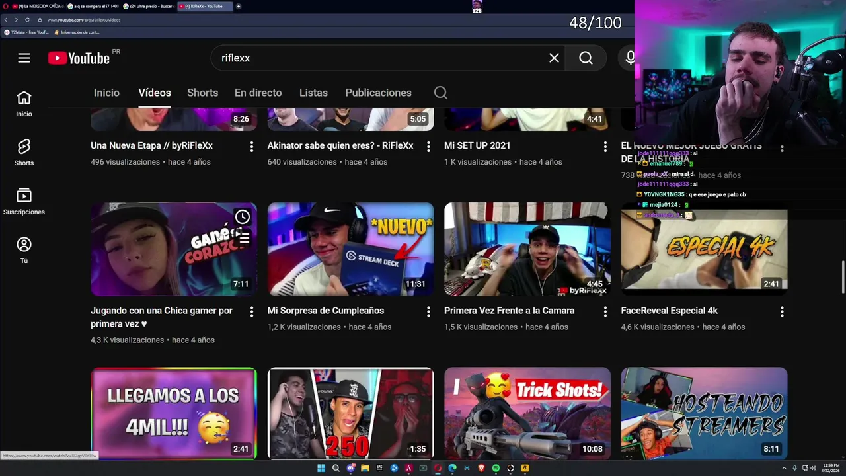Image resolution: width=846 pixels, height=476 pixels.
Task: Open the Primera Vez Frente a la Camara thumbnail
Action: [527, 249]
